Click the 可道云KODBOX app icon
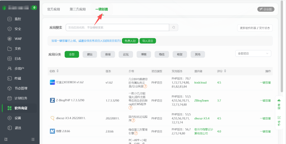 [52, 82]
